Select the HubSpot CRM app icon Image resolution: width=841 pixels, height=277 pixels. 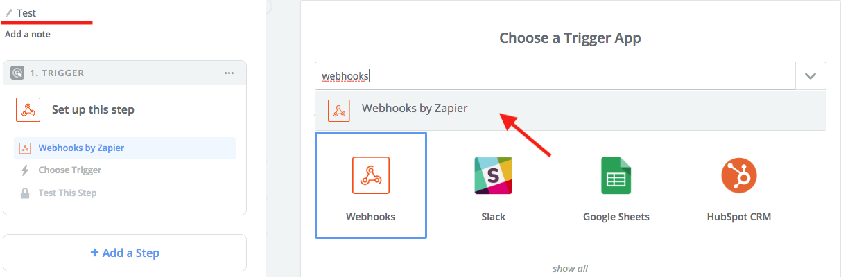tap(738, 175)
